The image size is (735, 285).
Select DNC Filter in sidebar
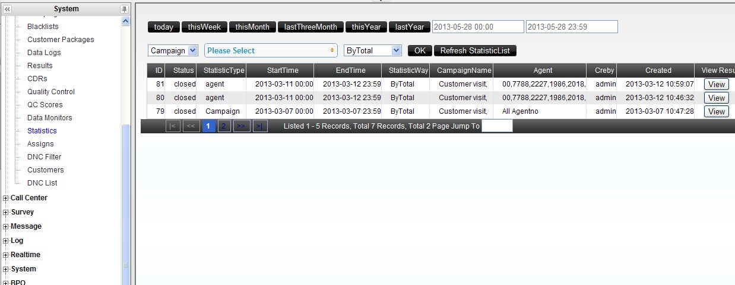pos(44,157)
